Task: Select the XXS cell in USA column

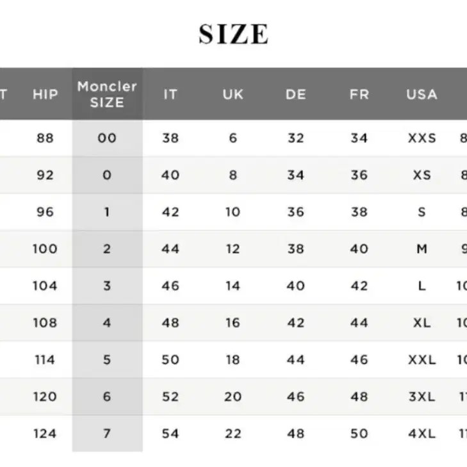Action: coord(422,138)
